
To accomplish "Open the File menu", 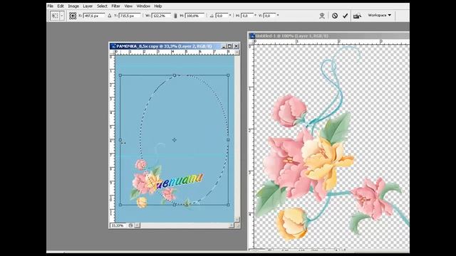I will point(51,6).
